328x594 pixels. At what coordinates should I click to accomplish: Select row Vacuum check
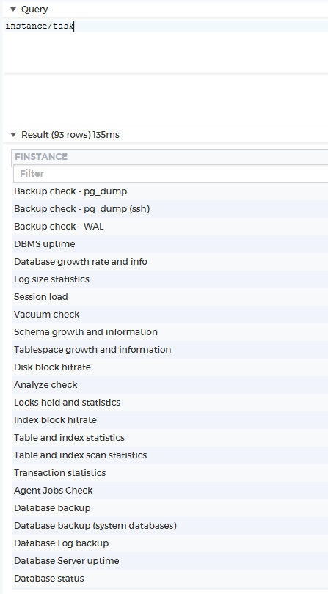coord(170,315)
